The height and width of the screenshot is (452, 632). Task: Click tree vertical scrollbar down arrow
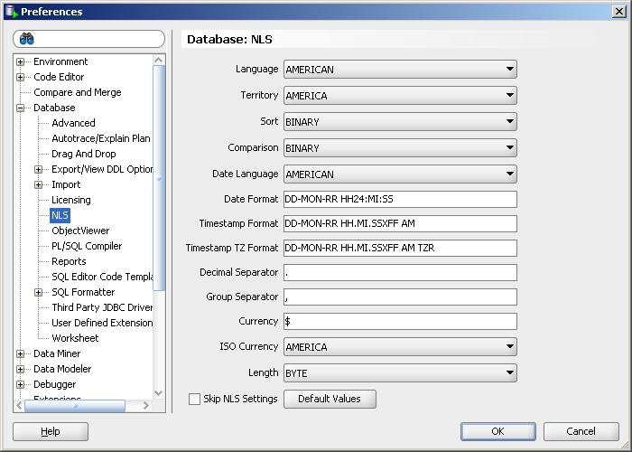[159, 393]
